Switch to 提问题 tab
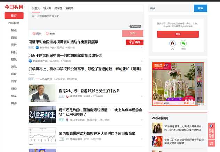 [x=58, y=8]
